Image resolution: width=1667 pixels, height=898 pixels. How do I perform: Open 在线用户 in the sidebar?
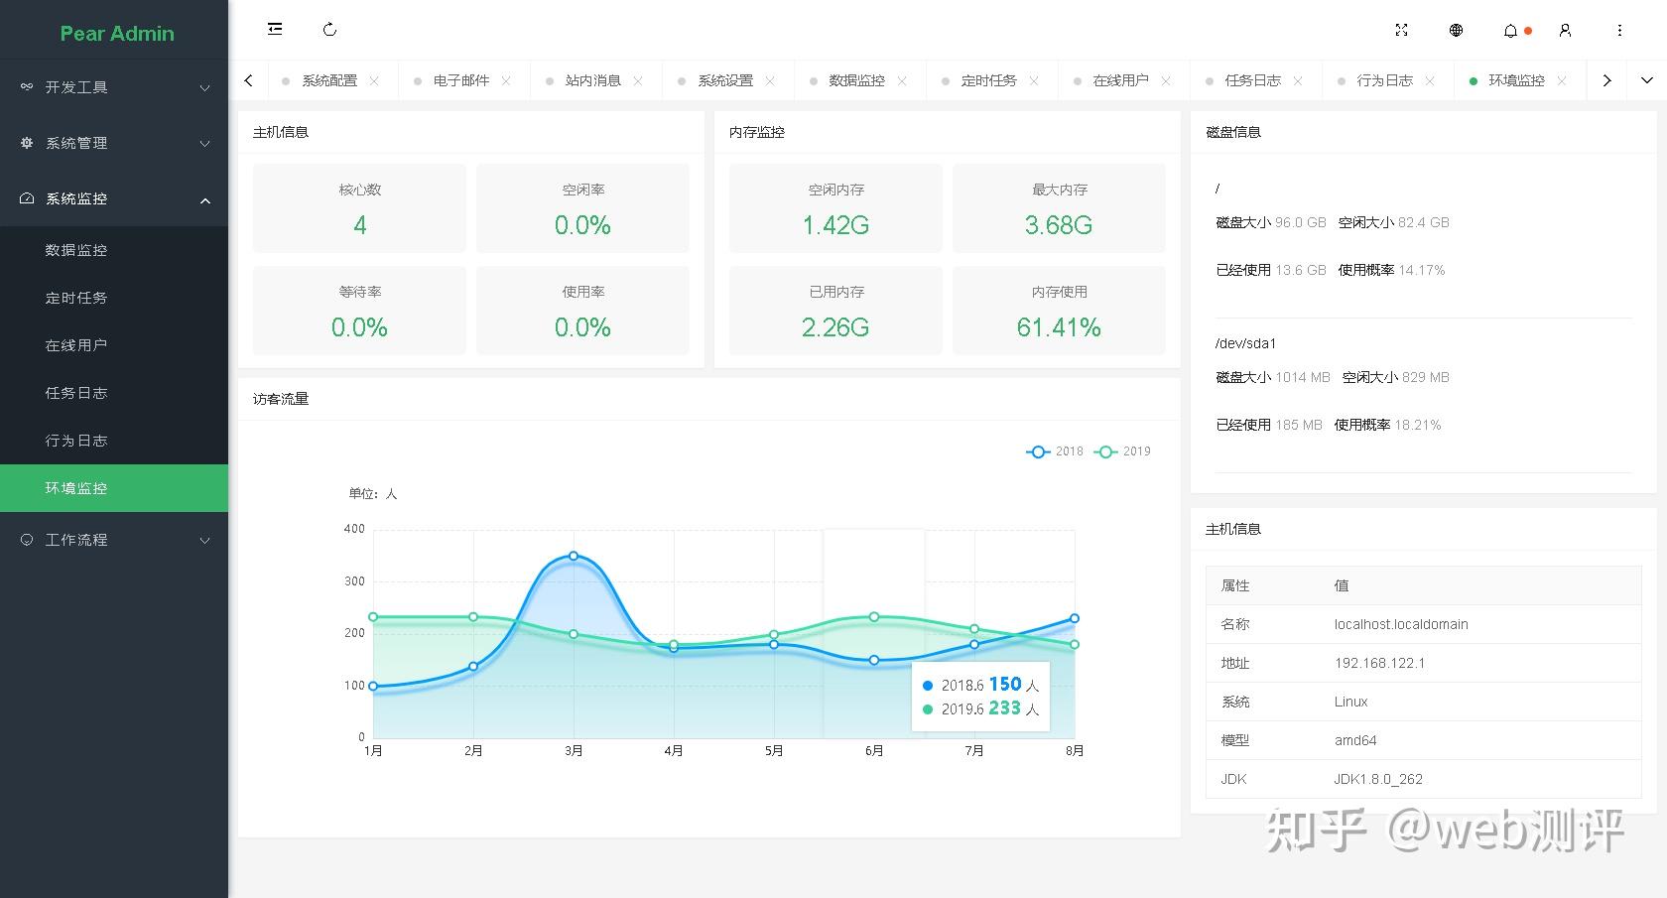point(114,345)
